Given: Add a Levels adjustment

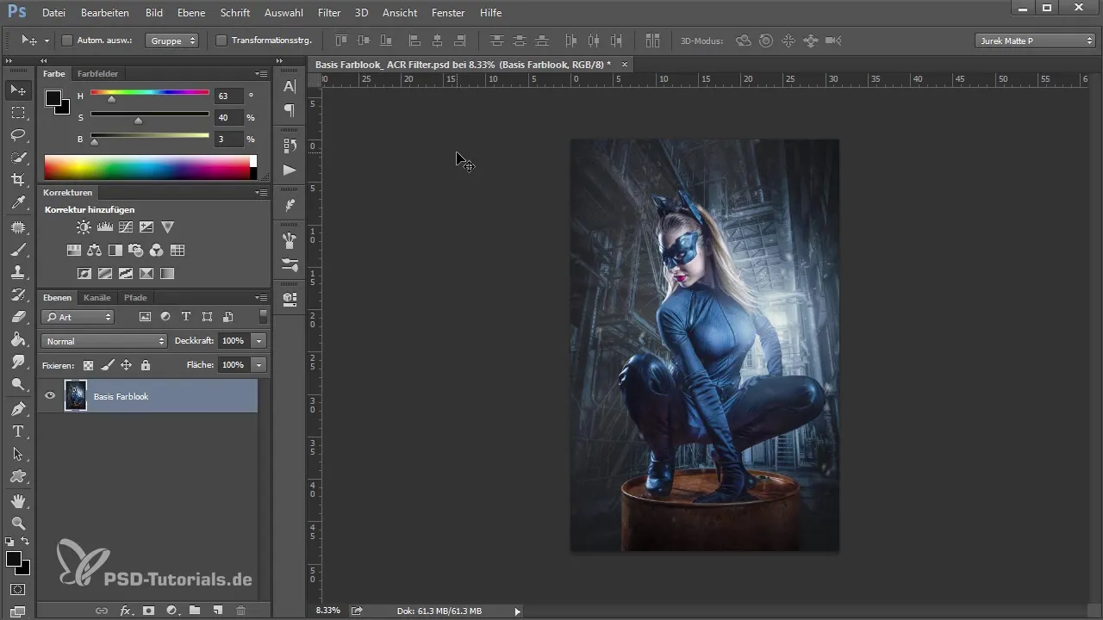Looking at the screenshot, I should point(105,227).
